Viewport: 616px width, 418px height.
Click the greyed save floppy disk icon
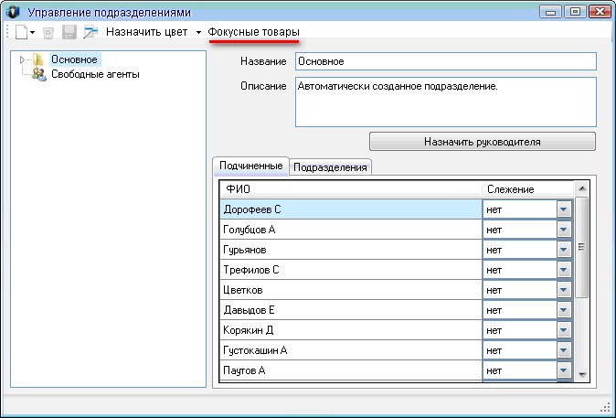(x=69, y=32)
